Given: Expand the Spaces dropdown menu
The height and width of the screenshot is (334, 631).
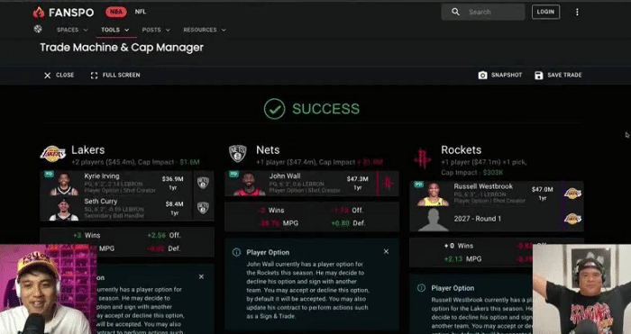Looking at the screenshot, I should pos(72,30).
